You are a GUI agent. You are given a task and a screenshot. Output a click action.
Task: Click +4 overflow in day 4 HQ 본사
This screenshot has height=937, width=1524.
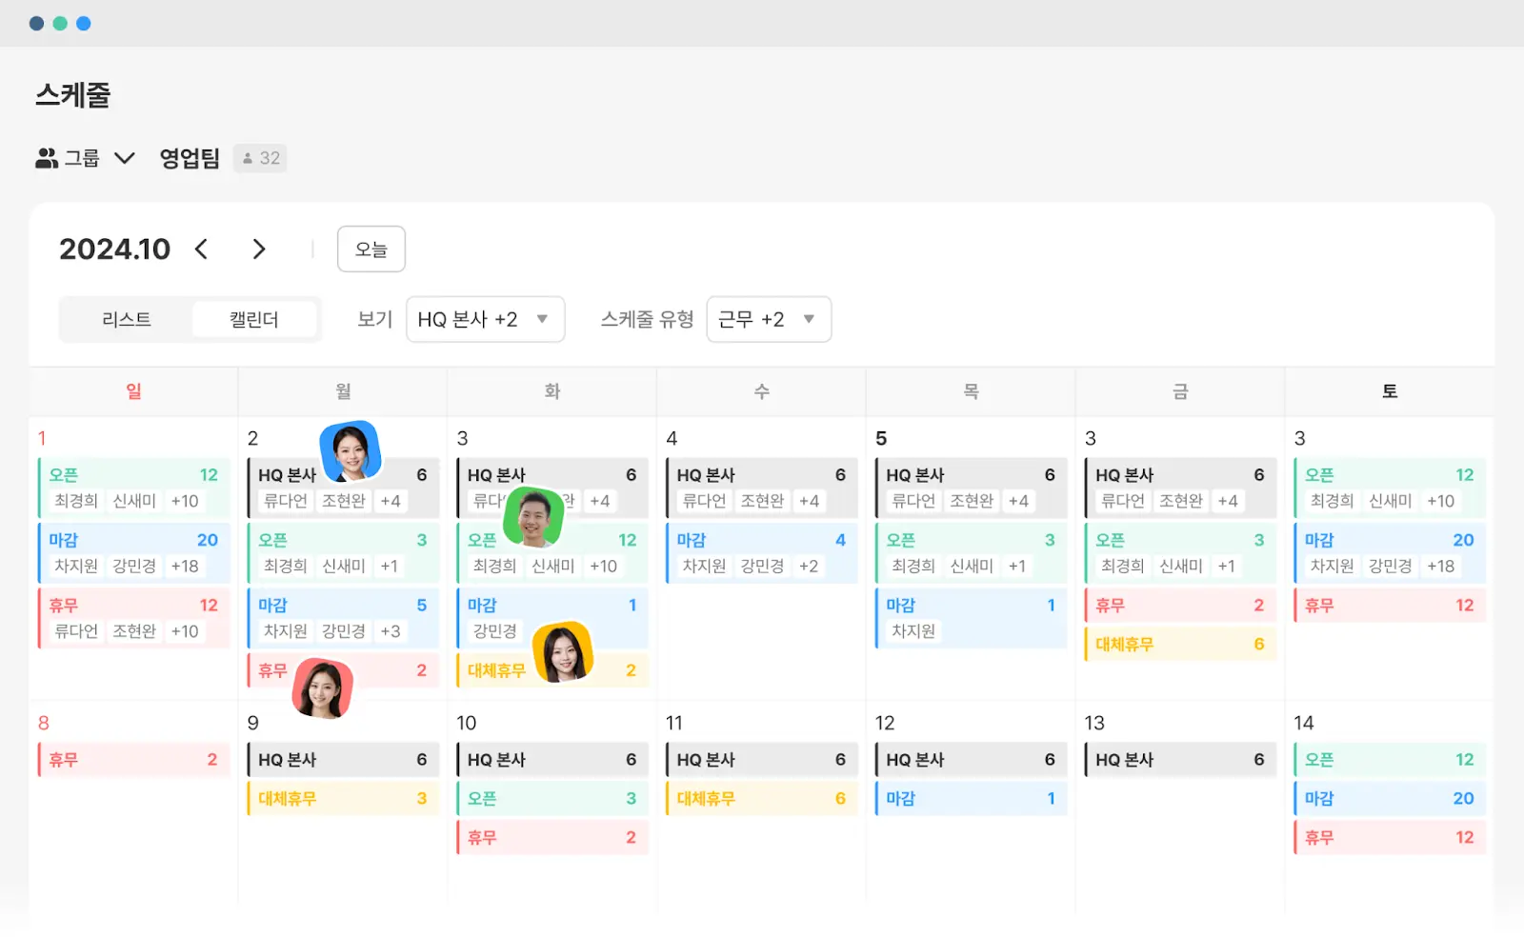pyautogui.click(x=809, y=501)
